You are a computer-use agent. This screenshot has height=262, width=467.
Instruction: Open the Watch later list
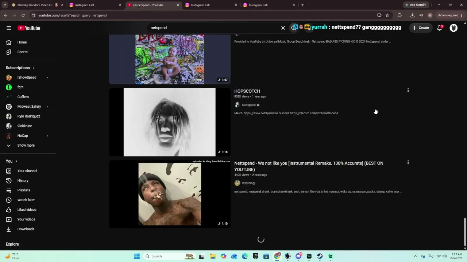tap(26, 200)
